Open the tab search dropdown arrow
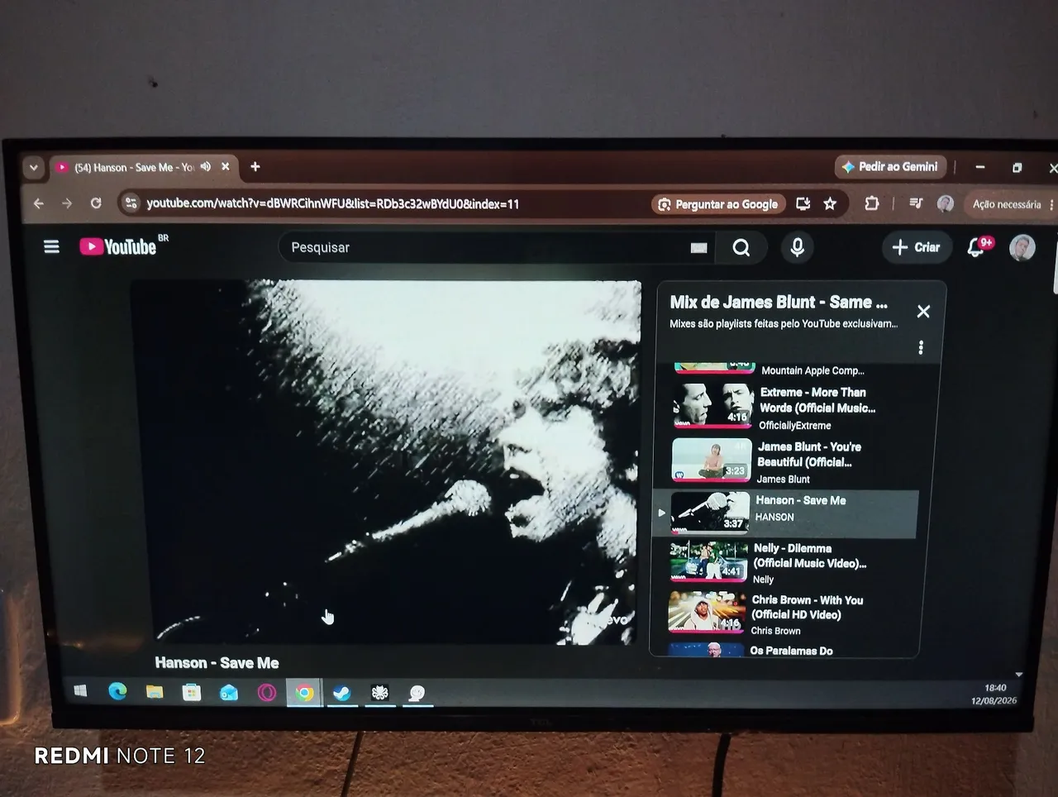Screen dimensions: 1058x797 33,167
